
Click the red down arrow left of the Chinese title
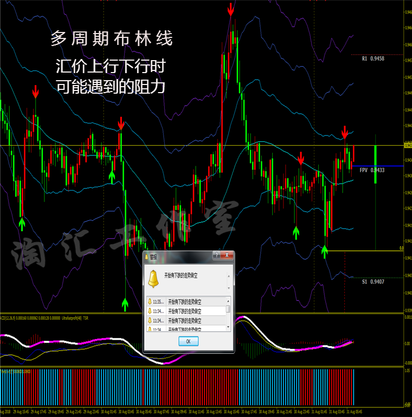tap(36, 92)
